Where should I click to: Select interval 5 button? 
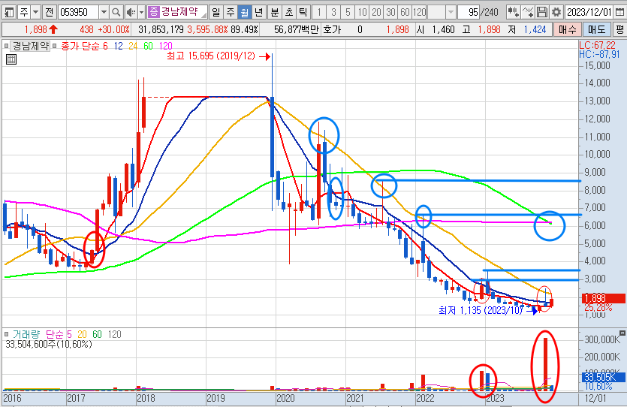tap(348, 13)
